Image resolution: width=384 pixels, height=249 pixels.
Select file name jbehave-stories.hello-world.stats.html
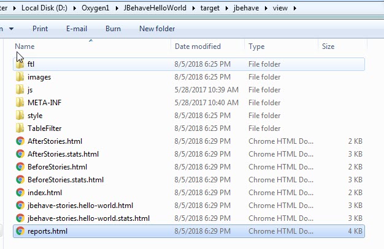pos(89,218)
